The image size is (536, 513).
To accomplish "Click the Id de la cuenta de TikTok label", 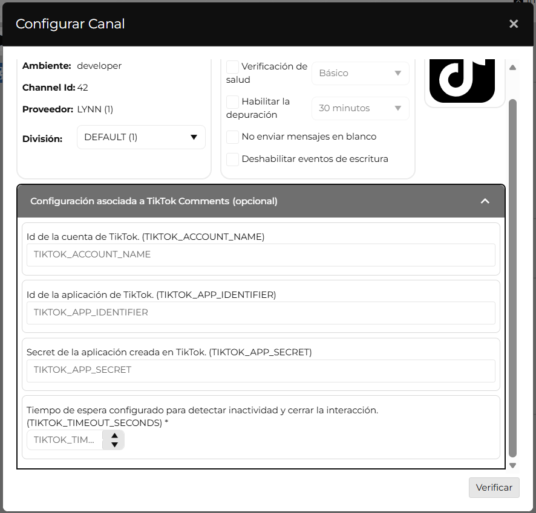I will 145,237.
